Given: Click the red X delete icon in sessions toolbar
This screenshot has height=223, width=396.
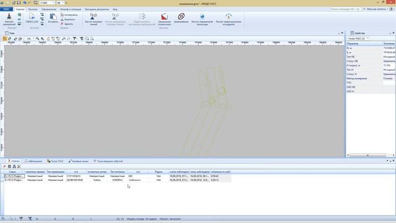Looking at the screenshot, I should 4,167.
